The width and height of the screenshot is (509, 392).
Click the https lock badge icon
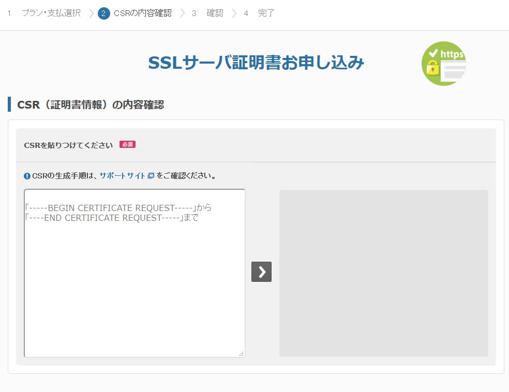(444, 63)
